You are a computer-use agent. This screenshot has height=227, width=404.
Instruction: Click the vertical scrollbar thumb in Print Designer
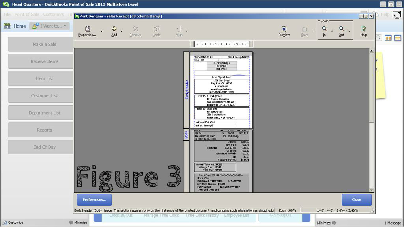click(x=372, y=87)
